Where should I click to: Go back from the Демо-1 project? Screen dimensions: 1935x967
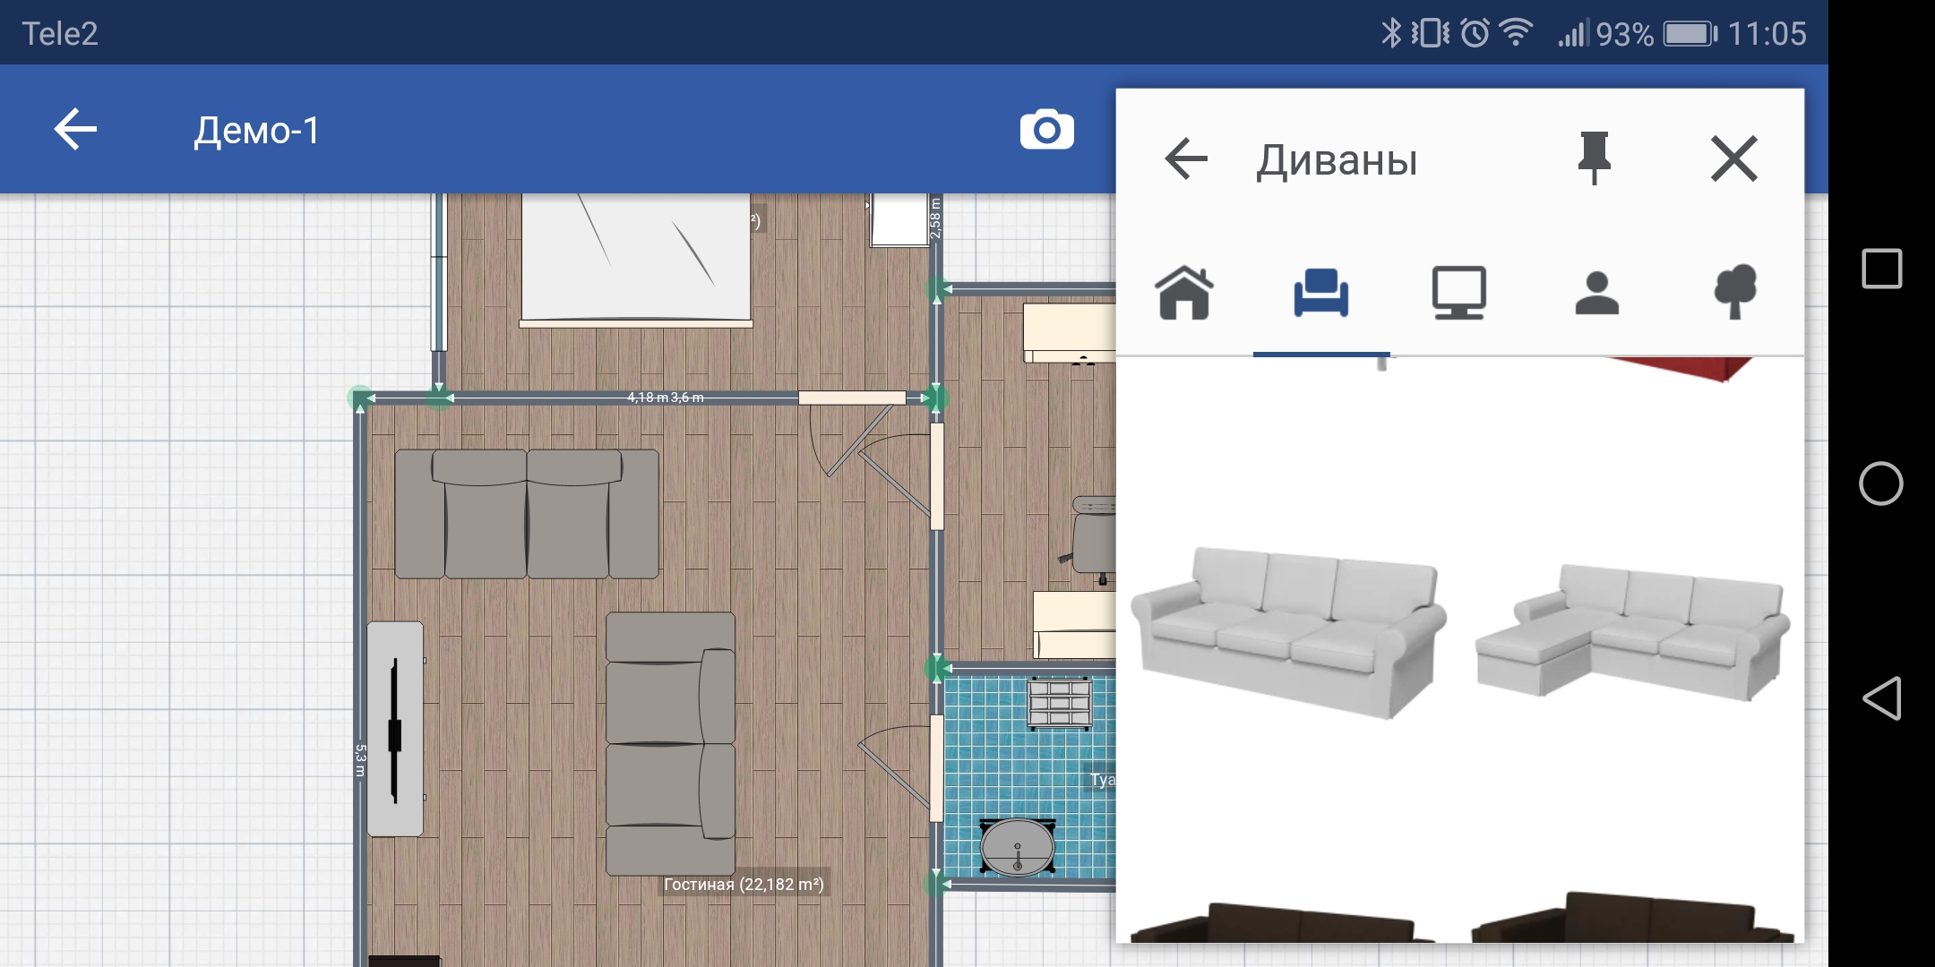[75, 131]
